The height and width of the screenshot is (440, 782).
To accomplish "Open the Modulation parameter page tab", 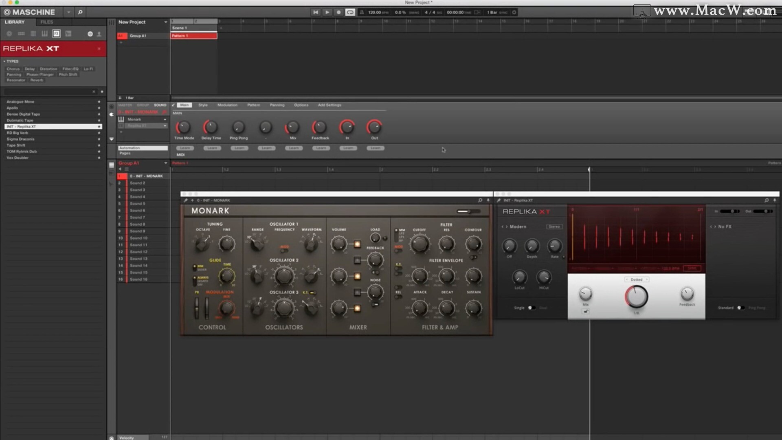I will point(227,105).
